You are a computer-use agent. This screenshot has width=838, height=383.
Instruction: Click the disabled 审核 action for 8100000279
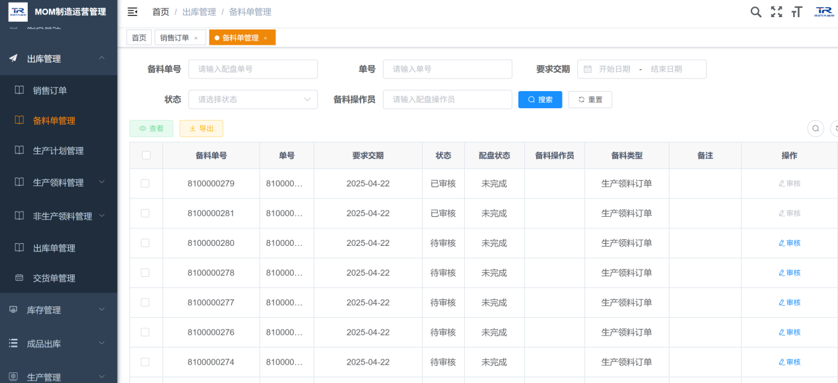pos(789,183)
